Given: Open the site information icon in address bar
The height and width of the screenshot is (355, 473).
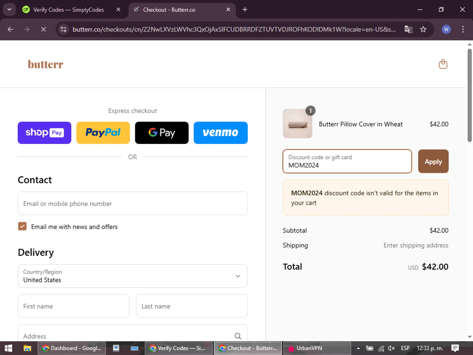Looking at the screenshot, I should point(63,29).
